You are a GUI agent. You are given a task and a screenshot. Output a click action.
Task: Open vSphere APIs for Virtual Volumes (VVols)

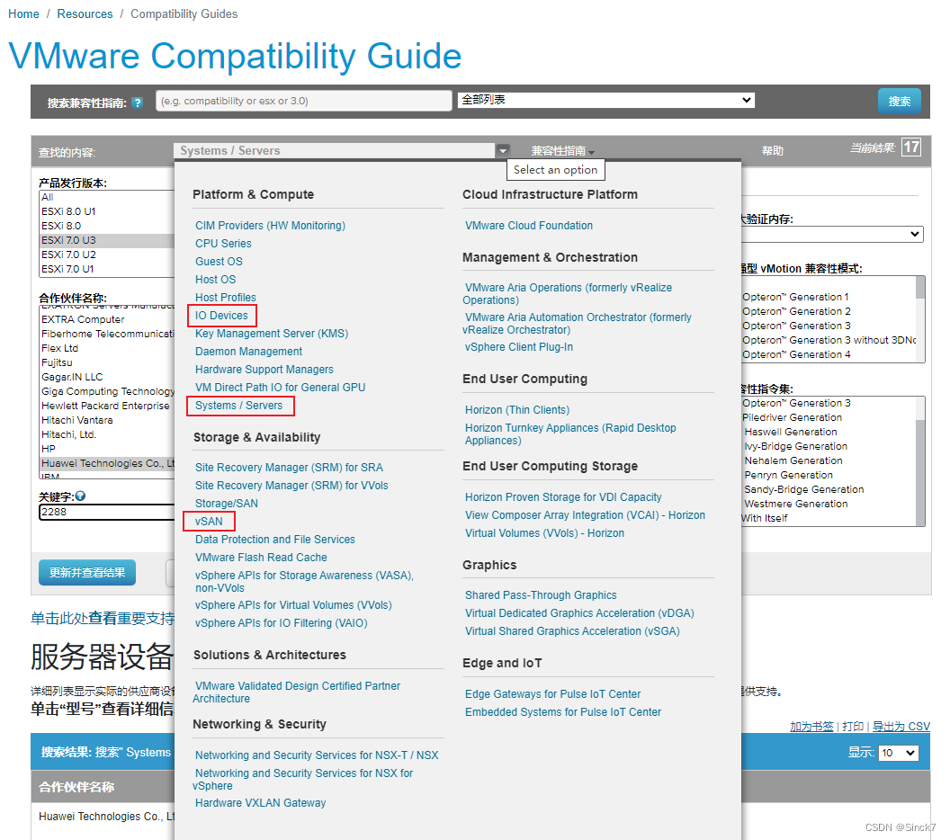(x=293, y=605)
